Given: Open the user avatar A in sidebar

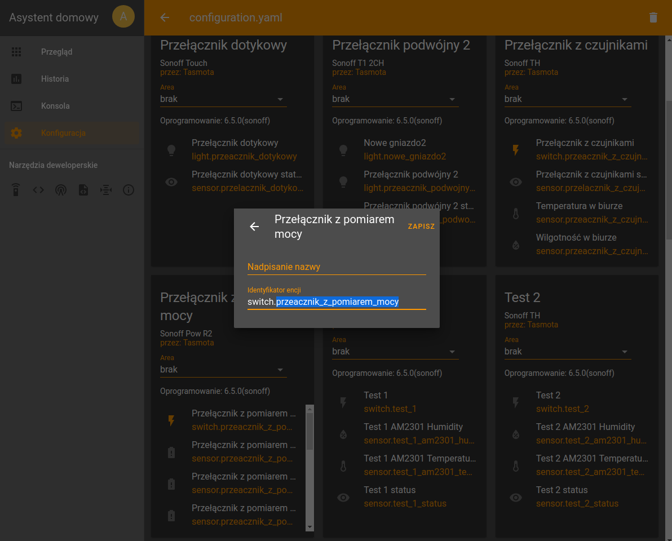Looking at the screenshot, I should (123, 17).
